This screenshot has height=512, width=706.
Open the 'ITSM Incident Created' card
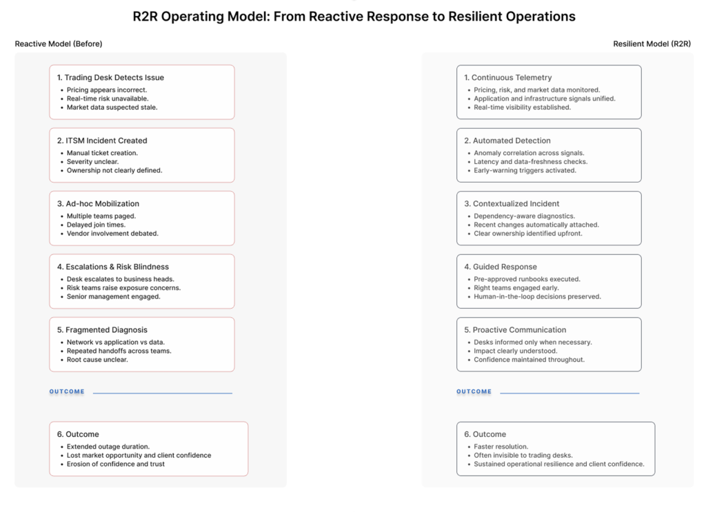tap(141, 155)
